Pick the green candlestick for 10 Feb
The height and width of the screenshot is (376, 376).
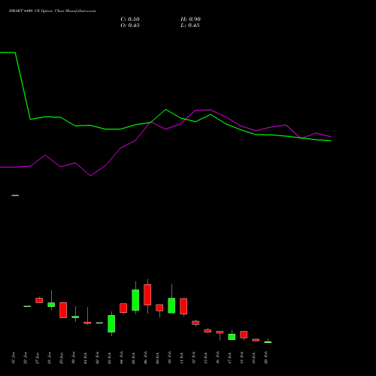171,305
